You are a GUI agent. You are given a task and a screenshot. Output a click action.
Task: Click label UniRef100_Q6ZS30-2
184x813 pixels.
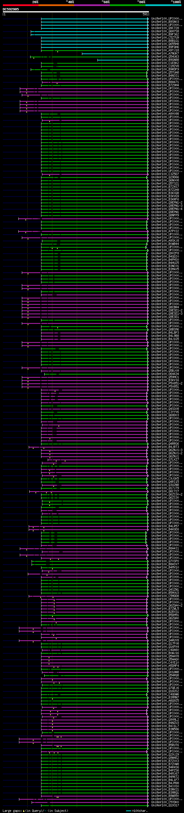[x=167, y=495]
